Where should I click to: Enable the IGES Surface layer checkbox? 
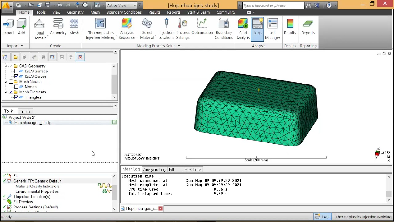pos(16,71)
